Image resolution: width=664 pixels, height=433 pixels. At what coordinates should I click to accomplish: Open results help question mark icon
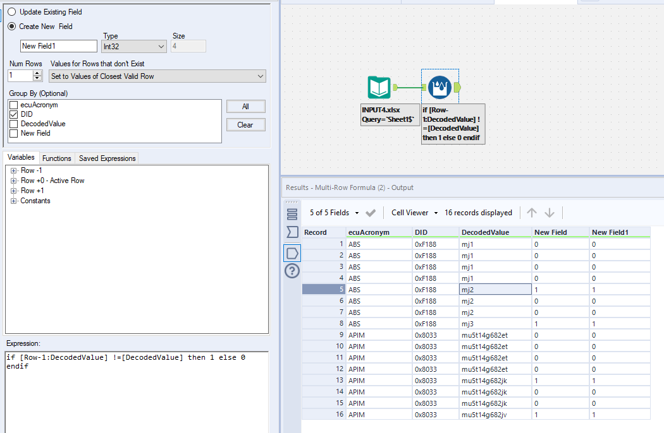(x=292, y=271)
